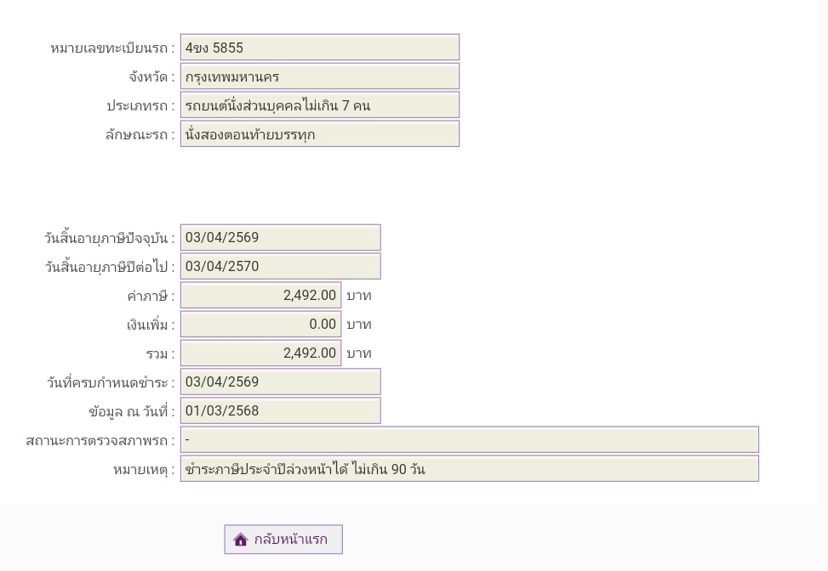Click the label ลักษณะรถ

point(140,135)
